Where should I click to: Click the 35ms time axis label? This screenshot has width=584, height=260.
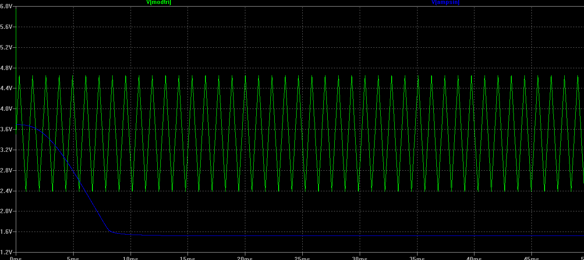coord(417,257)
